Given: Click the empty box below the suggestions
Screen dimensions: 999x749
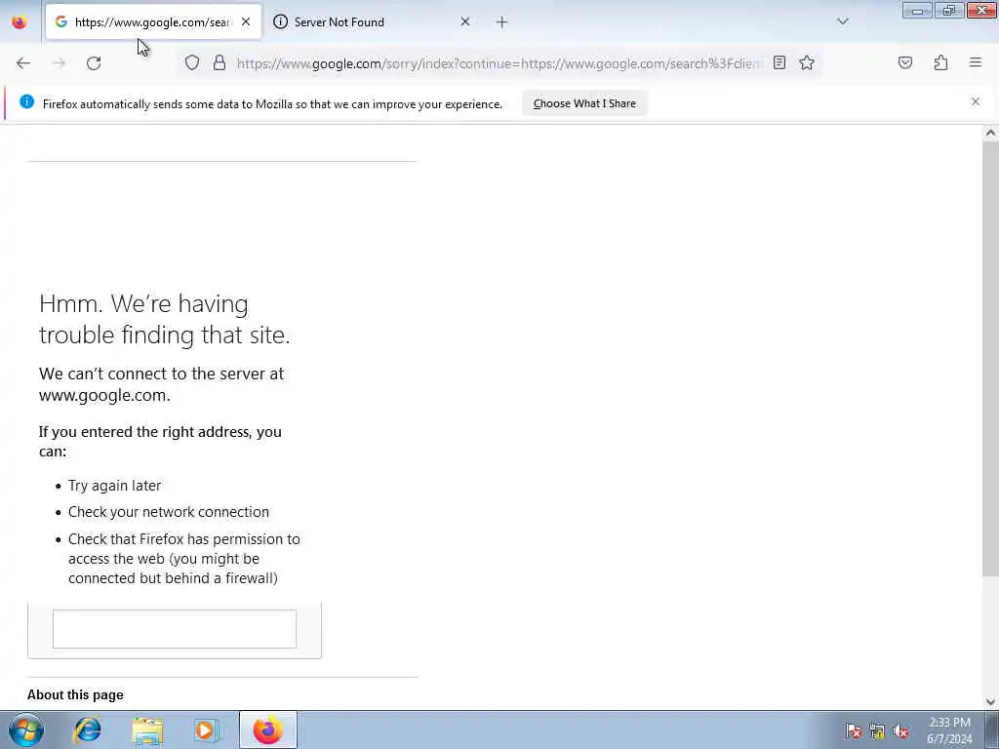Looking at the screenshot, I should point(175,629).
